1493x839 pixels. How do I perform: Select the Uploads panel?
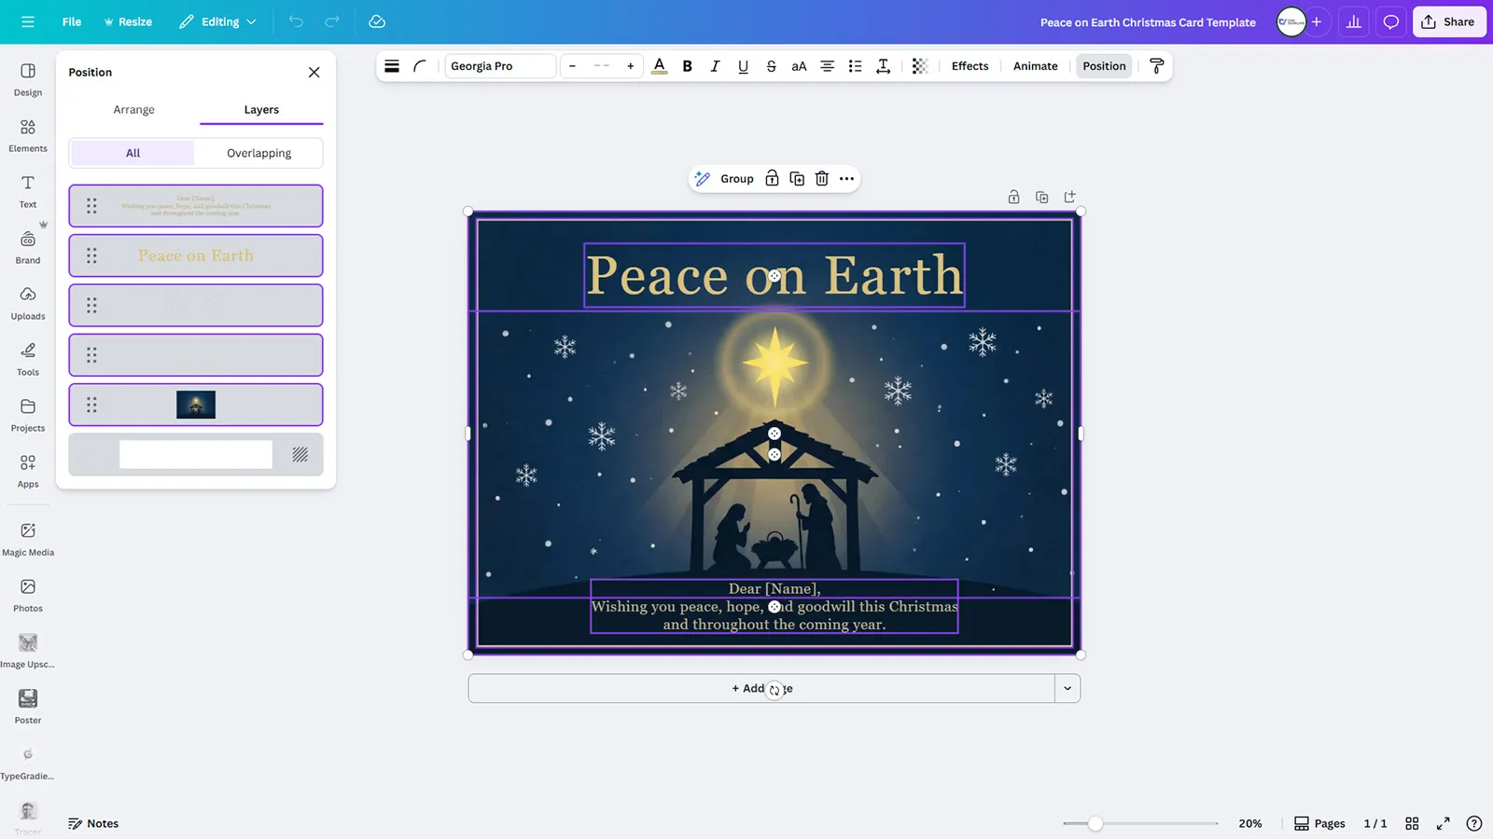tap(27, 304)
